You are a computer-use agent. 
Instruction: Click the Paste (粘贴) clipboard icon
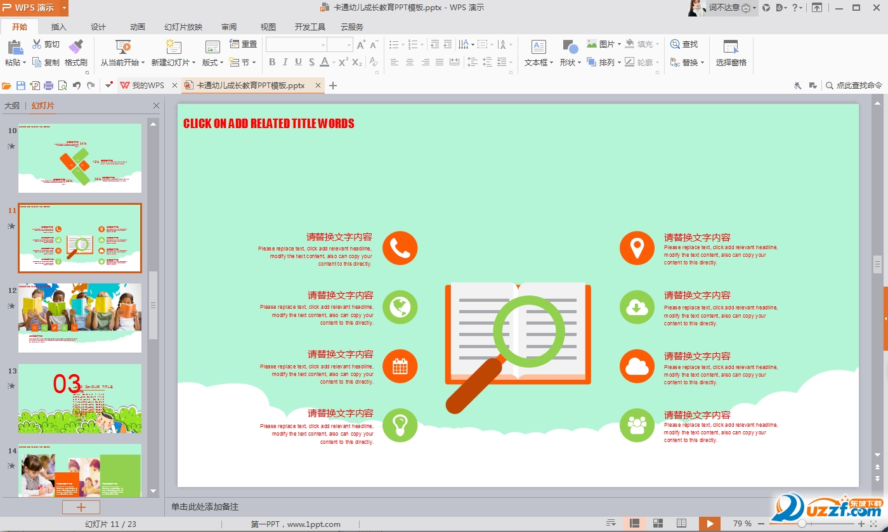(15, 48)
